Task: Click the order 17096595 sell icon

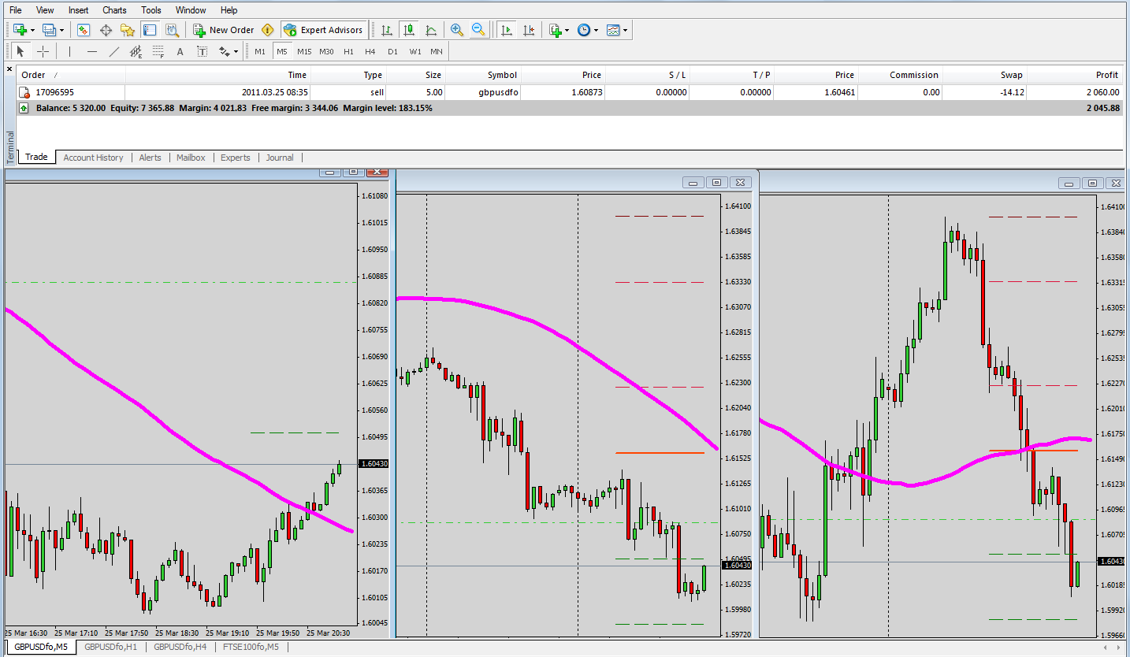Action: click(26, 92)
